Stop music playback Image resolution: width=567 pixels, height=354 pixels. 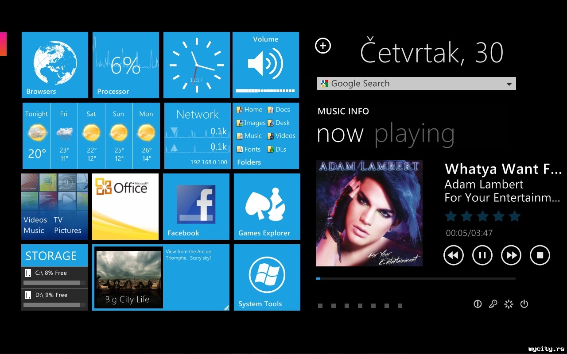(x=540, y=255)
